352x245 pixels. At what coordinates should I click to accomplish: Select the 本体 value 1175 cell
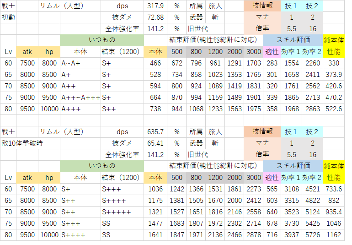pyautogui.click(x=155, y=201)
